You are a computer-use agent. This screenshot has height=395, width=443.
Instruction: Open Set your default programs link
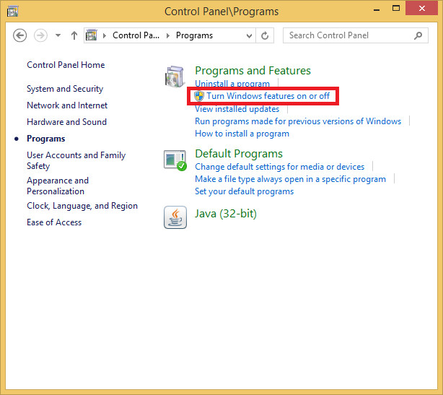tap(244, 191)
